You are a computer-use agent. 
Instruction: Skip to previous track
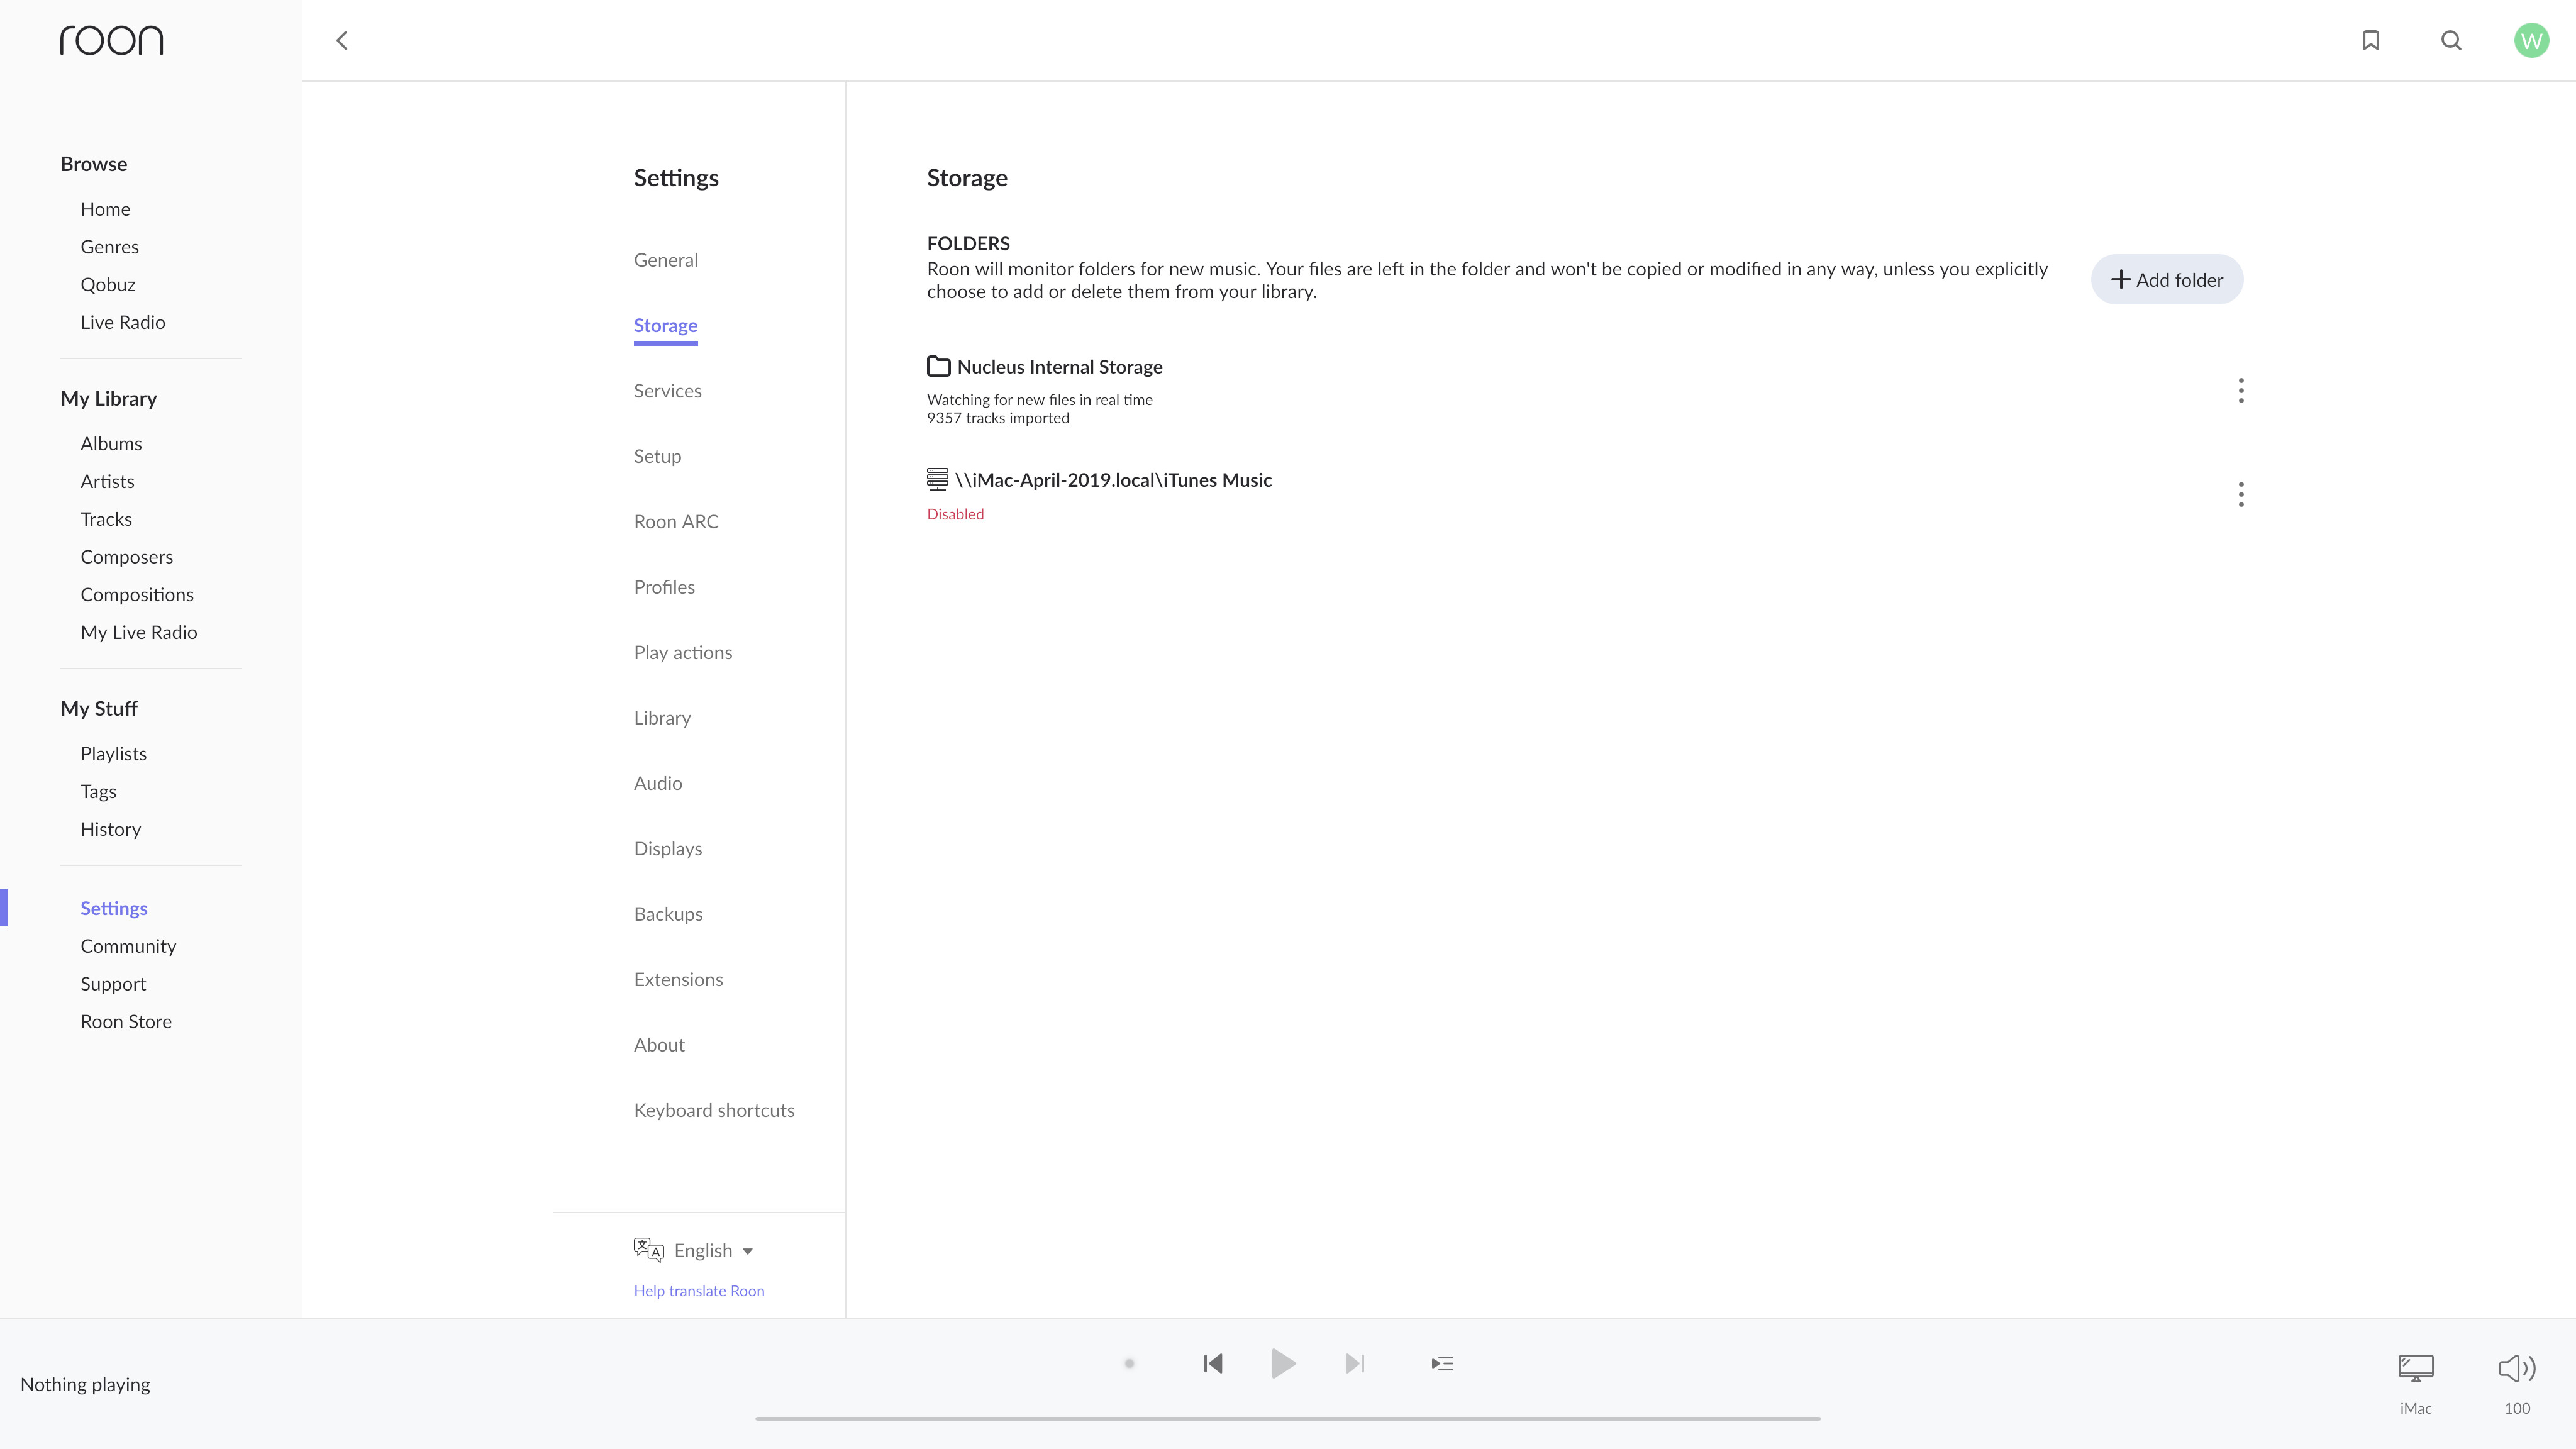1213,1363
